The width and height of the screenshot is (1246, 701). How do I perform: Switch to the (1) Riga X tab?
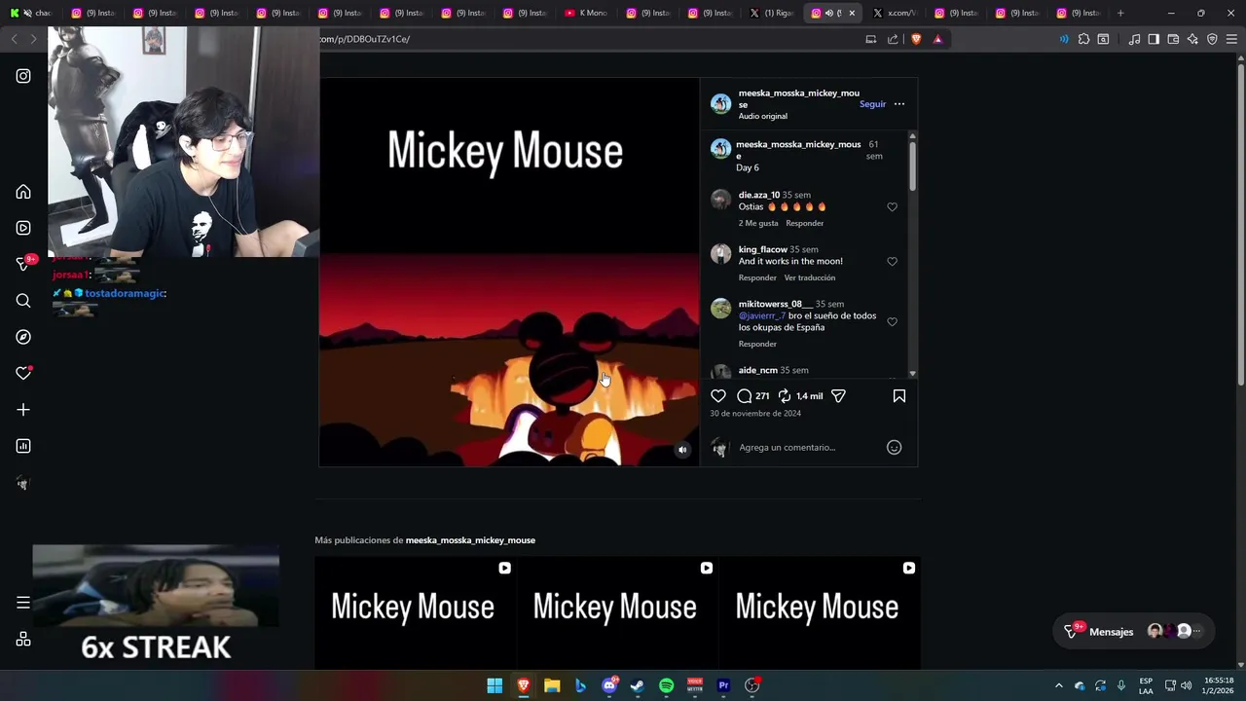point(772,13)
